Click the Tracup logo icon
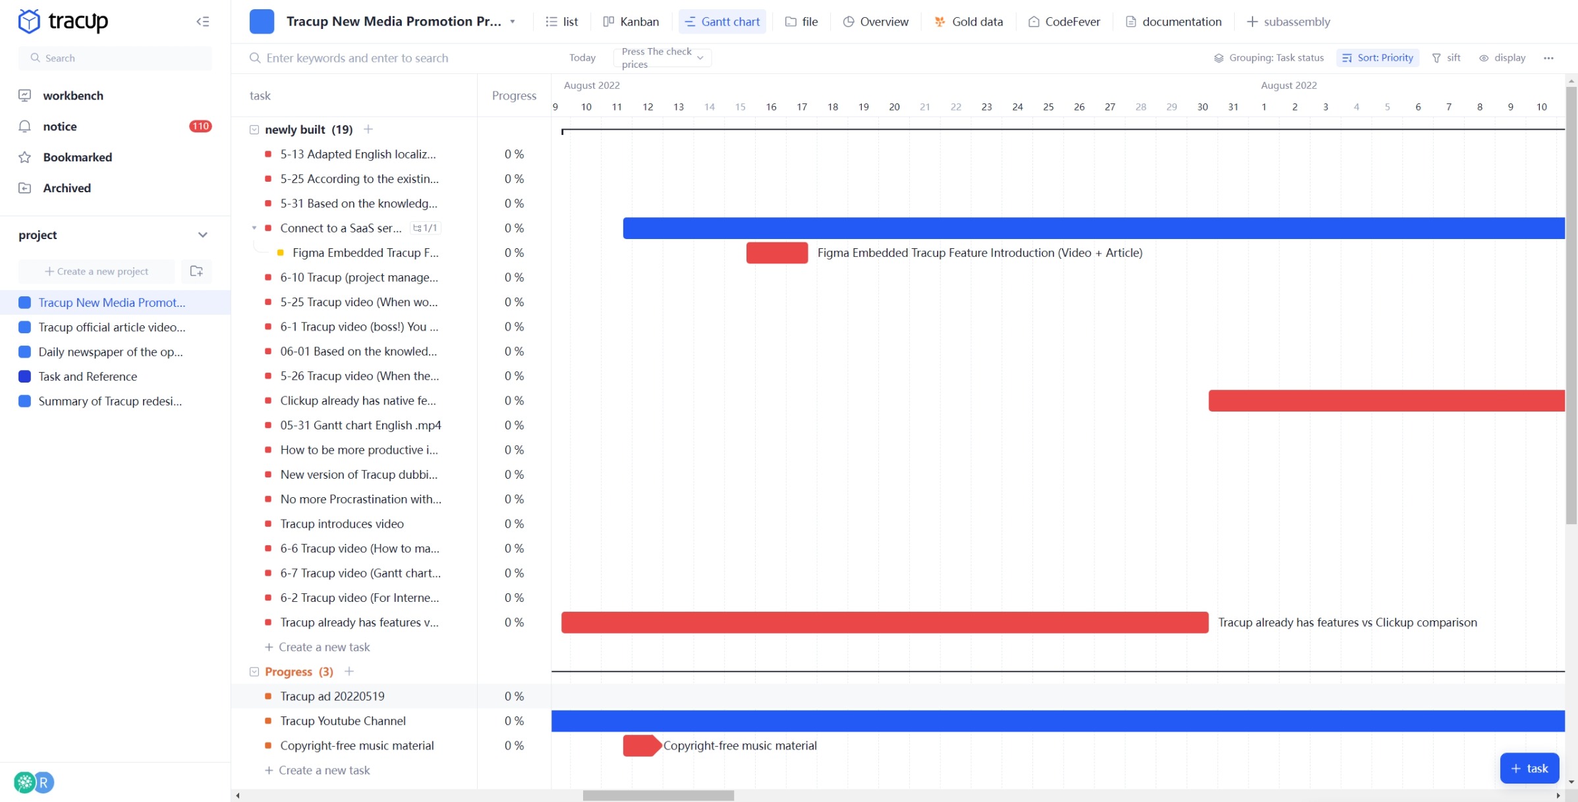 (29, 21)
